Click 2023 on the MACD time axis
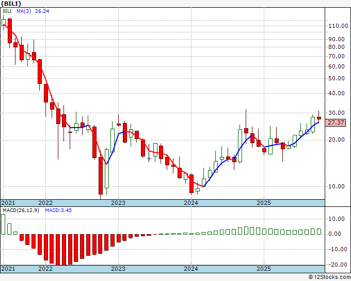 (118, 269)
